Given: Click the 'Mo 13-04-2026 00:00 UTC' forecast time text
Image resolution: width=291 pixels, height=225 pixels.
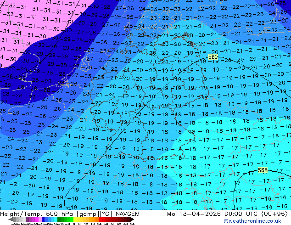Looking at the screenshot, I should coord(212,214).
